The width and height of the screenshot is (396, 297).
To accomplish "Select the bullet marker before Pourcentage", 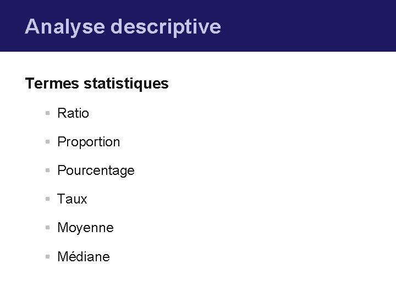I will tap(48, 170).
